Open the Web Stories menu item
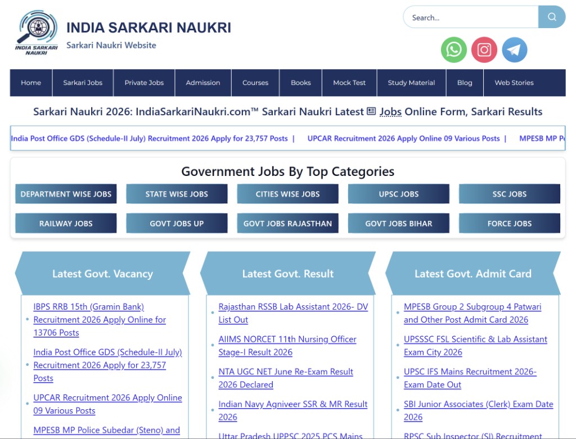Image resolution: width=576 pixels, height=439 pixels. click(514, 83)
